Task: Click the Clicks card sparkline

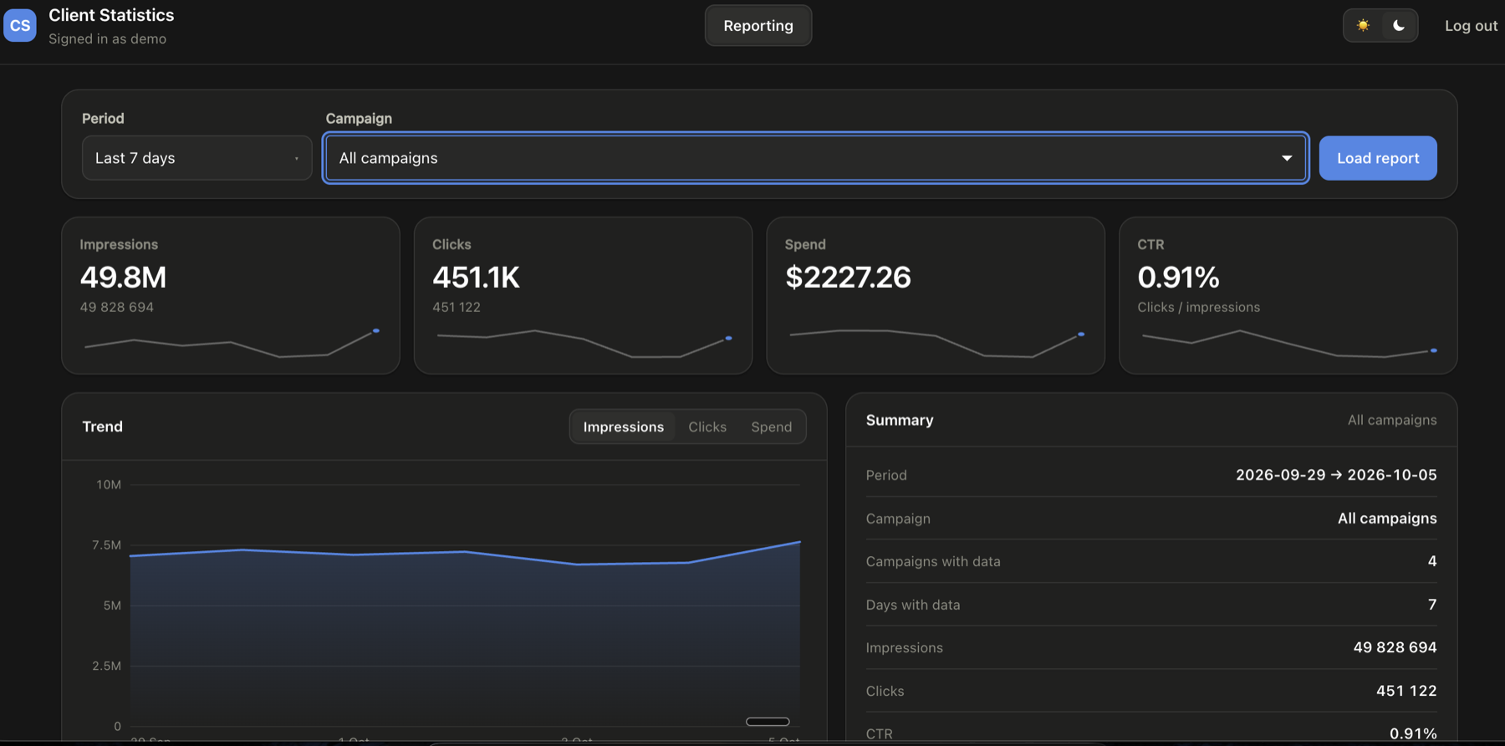Action: (584, 344)
